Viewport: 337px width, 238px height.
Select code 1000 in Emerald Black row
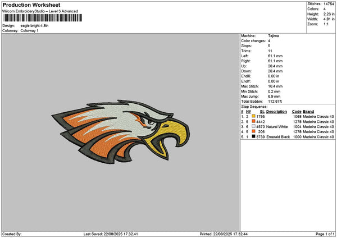click(x=297, y=137)
